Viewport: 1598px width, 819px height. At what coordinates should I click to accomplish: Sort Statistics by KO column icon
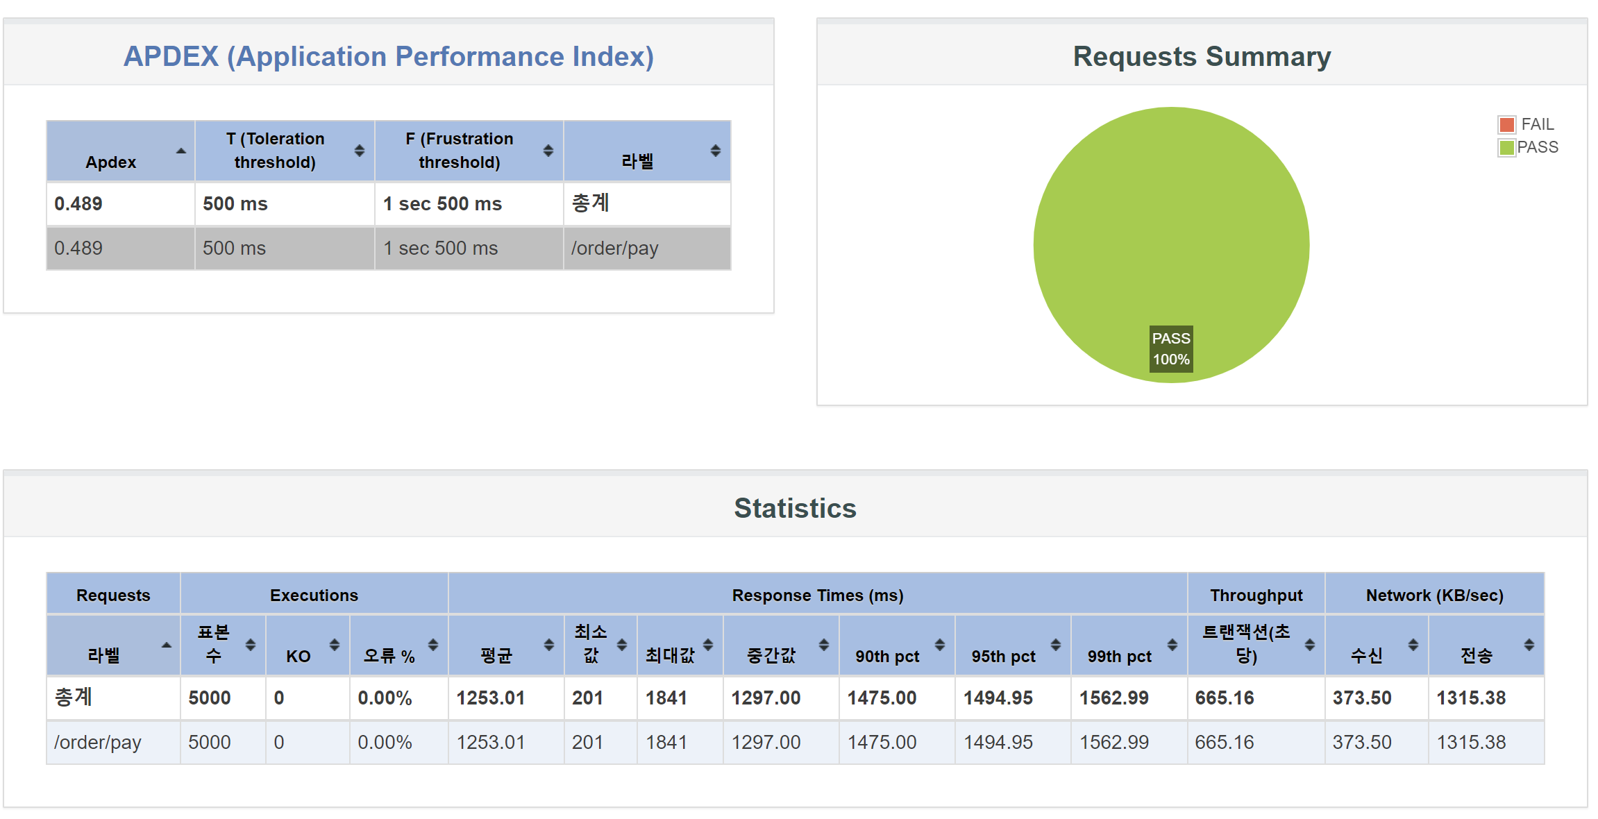(334, 645)
